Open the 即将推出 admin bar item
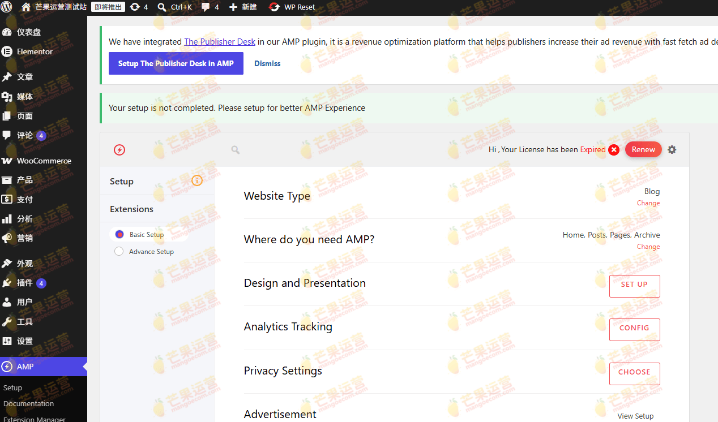 coord(108,7)
